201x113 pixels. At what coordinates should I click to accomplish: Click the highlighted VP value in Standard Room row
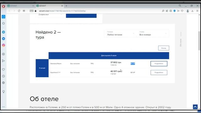[x=133, y=63]
